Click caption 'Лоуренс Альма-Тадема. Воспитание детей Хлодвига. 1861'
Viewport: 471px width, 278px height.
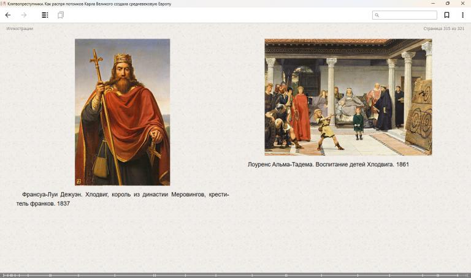(x=328, y=164)
